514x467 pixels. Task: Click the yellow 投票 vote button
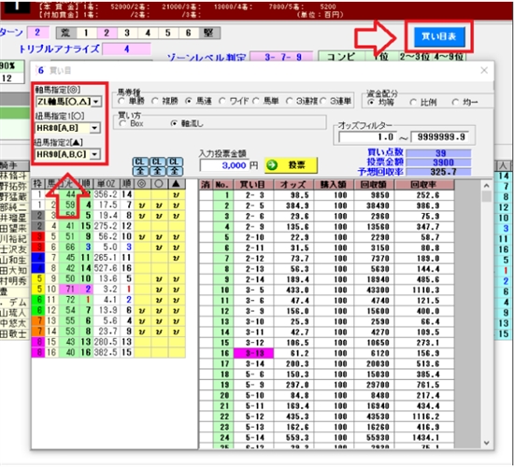pos(291,165)
